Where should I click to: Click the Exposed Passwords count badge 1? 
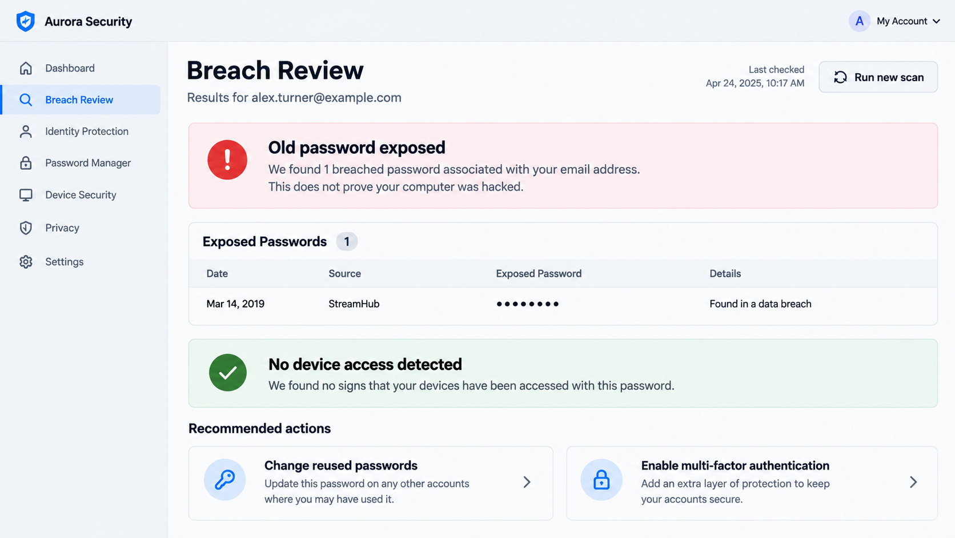pos(347,241)
